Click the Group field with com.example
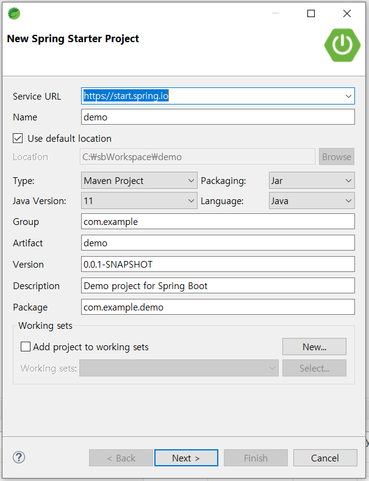The width and height of the screenshot is (369, 481). click(218, 221)
